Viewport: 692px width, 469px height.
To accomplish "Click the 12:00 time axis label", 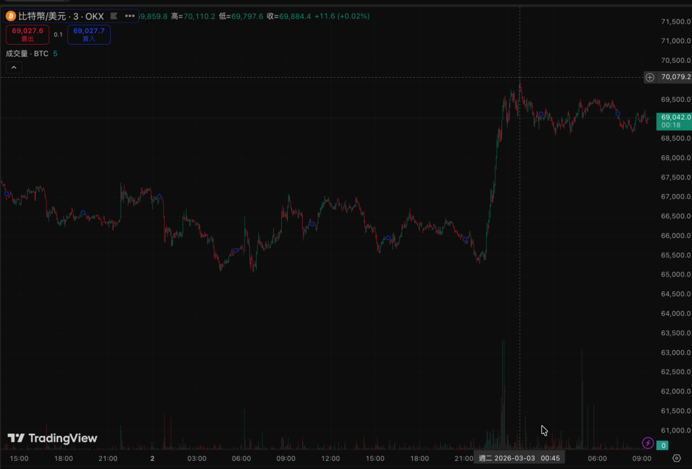I will tap(330, 458).
